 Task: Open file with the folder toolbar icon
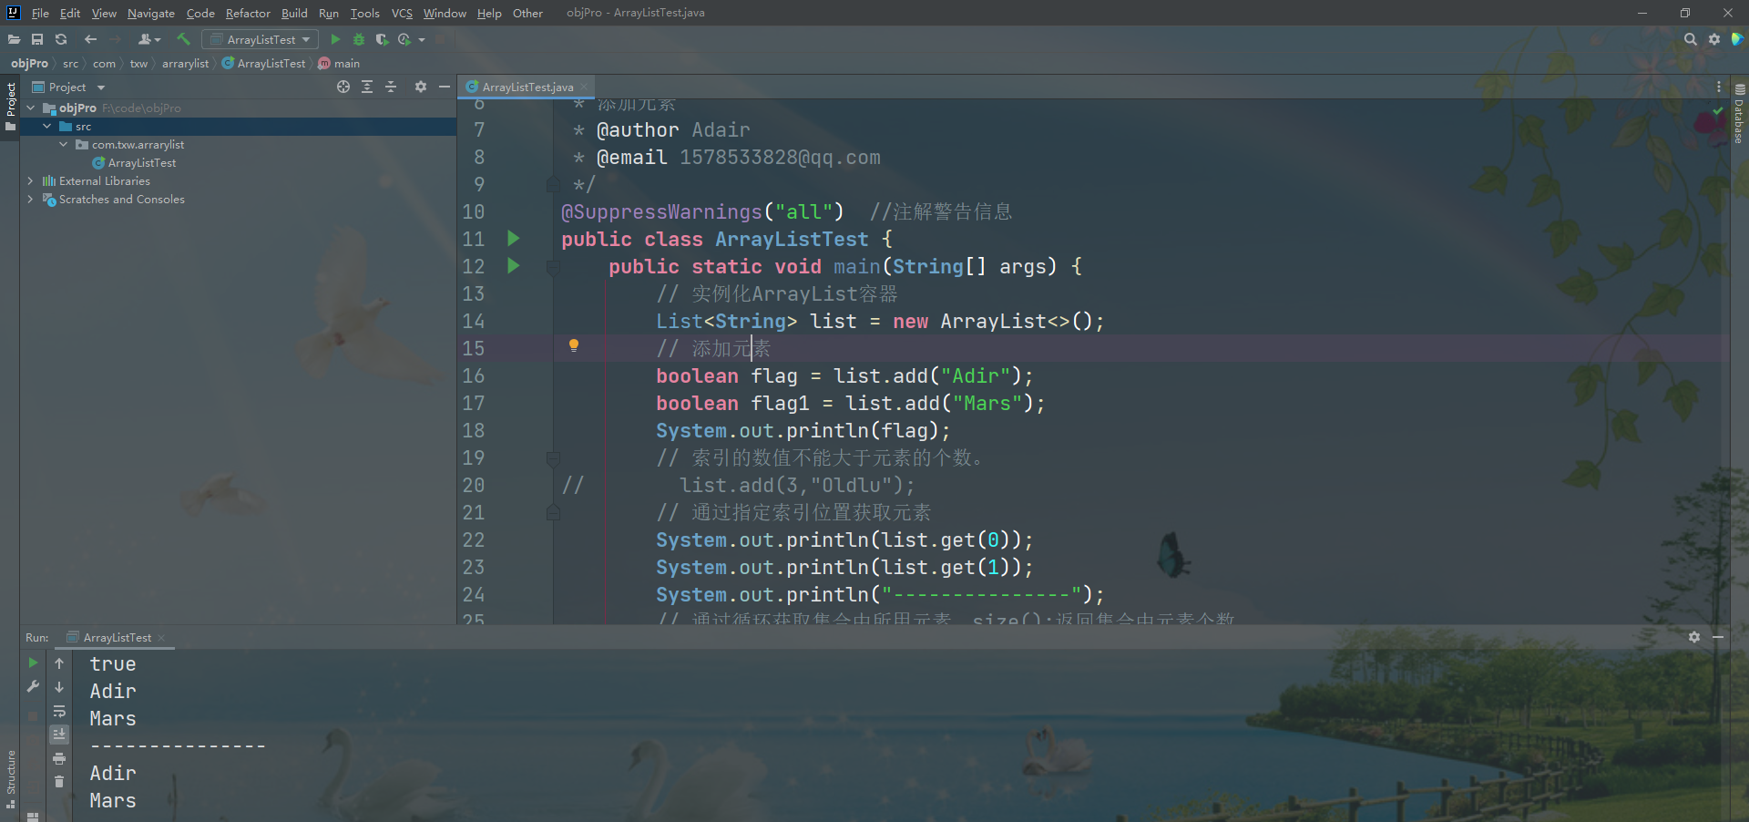click(x=14, y=39)
